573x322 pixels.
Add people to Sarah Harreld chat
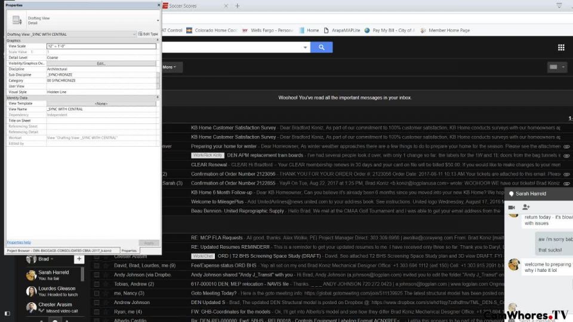[526, 207]
